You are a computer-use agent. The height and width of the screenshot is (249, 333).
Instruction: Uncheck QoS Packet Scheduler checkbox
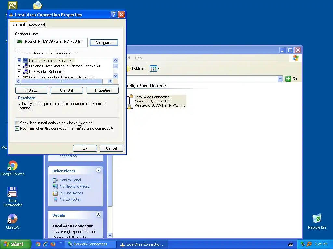coord(19,71)
